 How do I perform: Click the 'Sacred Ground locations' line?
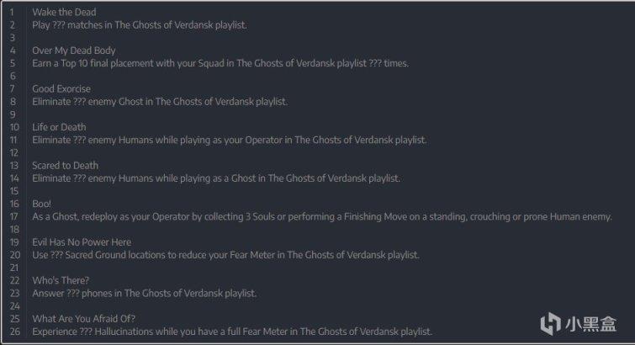point(225,255)
